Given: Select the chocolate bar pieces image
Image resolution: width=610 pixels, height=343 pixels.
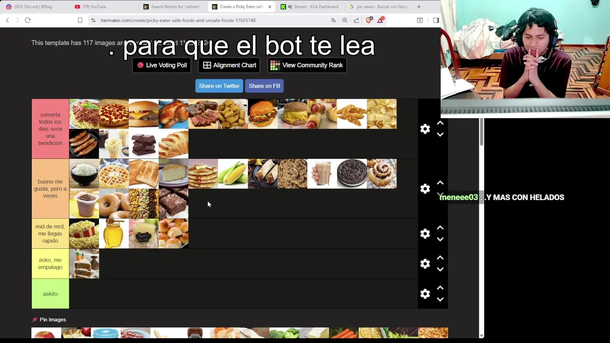Looking at the screenshot, I should (x=143, y=143).
